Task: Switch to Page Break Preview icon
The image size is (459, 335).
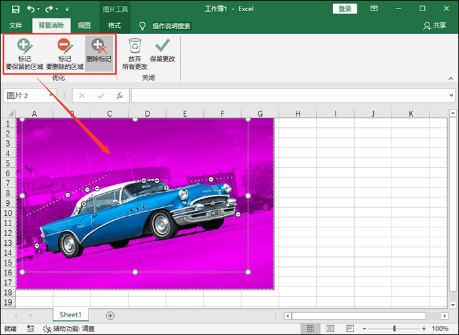Action: [x=349, y=328]
